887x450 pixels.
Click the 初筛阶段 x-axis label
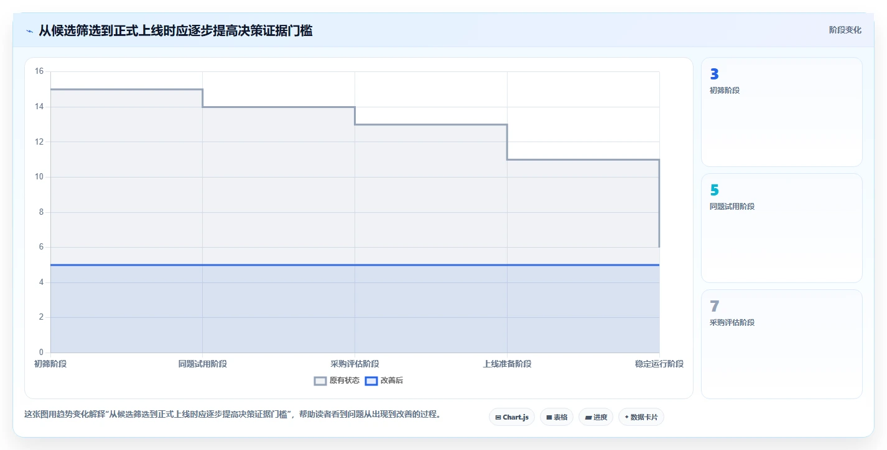point(50,364)
